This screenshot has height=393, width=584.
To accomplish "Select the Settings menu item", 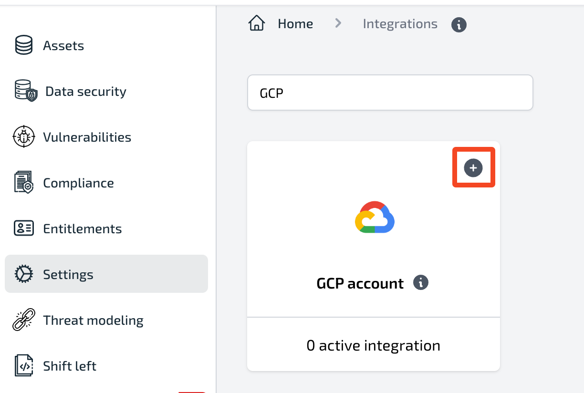I will (x=106, y=274).
